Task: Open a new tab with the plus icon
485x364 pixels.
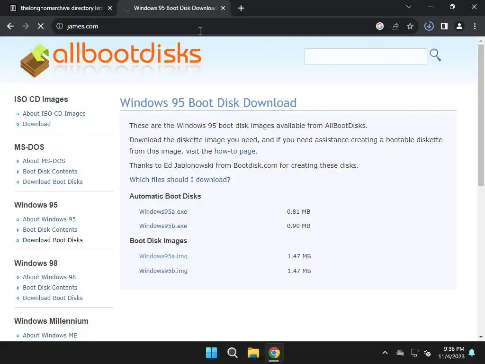Action: [241, 8]
